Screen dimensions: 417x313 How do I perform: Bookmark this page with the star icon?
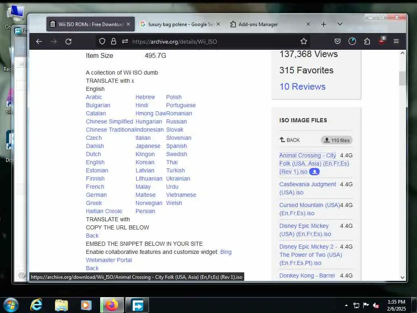pyautogui.click(x=304, y=41)
